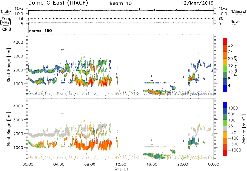
Task: Click the '-500' label on Velocity colorbar
Action: coord(233,144)
